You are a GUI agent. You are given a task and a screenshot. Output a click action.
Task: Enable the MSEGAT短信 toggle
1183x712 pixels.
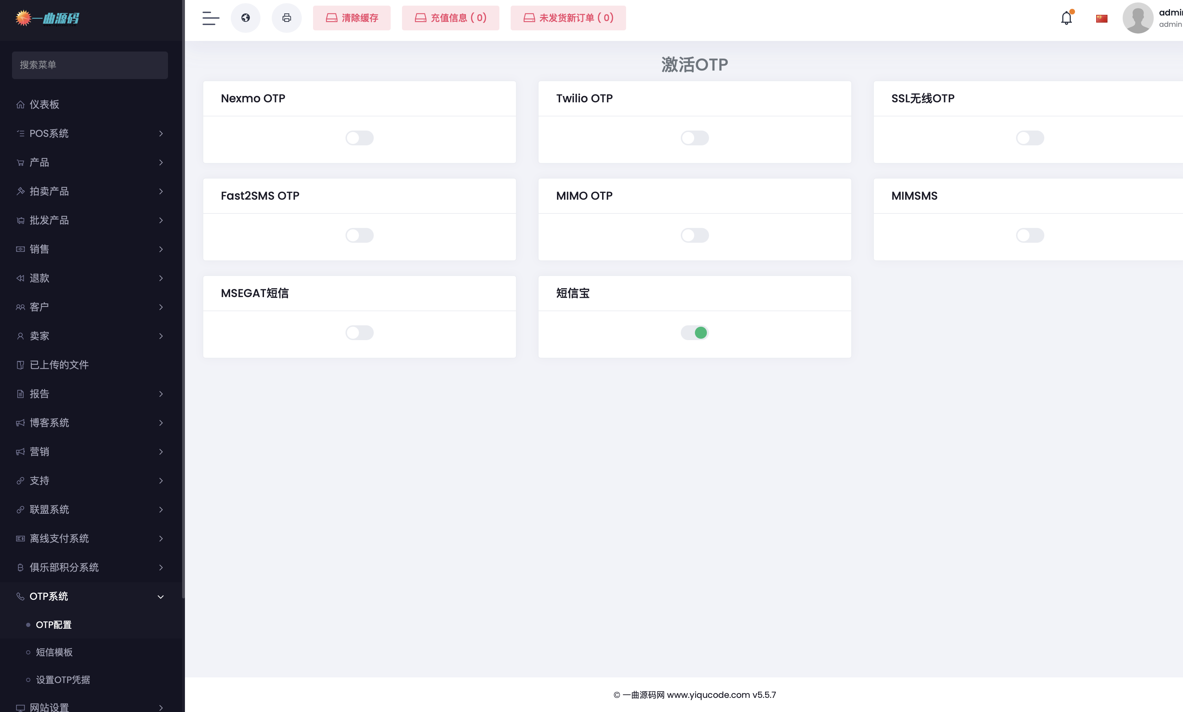tap(360, 332)
